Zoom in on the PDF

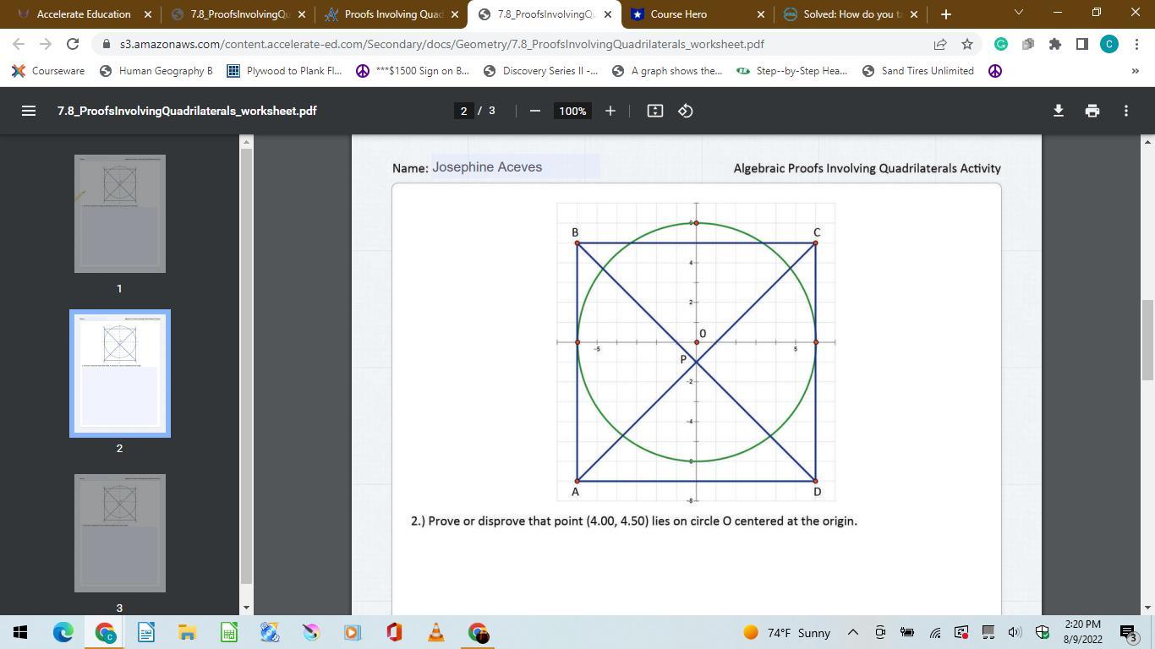click(x=610, y=111)
